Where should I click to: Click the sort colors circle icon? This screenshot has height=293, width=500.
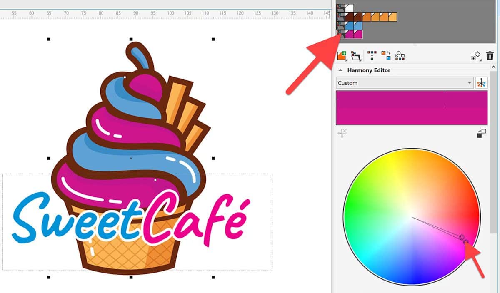point(399,55)
